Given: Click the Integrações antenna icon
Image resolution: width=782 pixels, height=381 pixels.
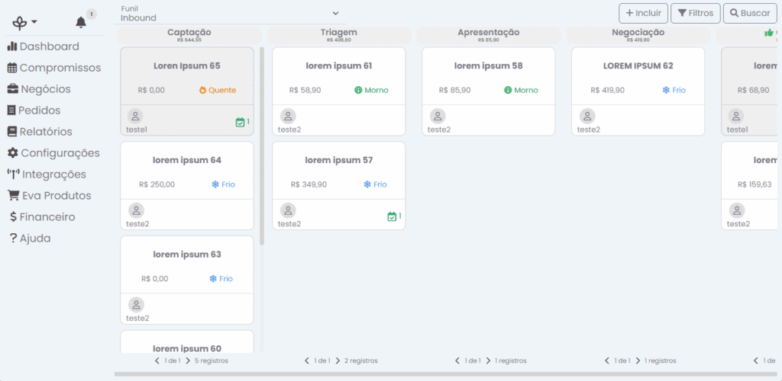Looking at the screenshot, I should point(13,174).
